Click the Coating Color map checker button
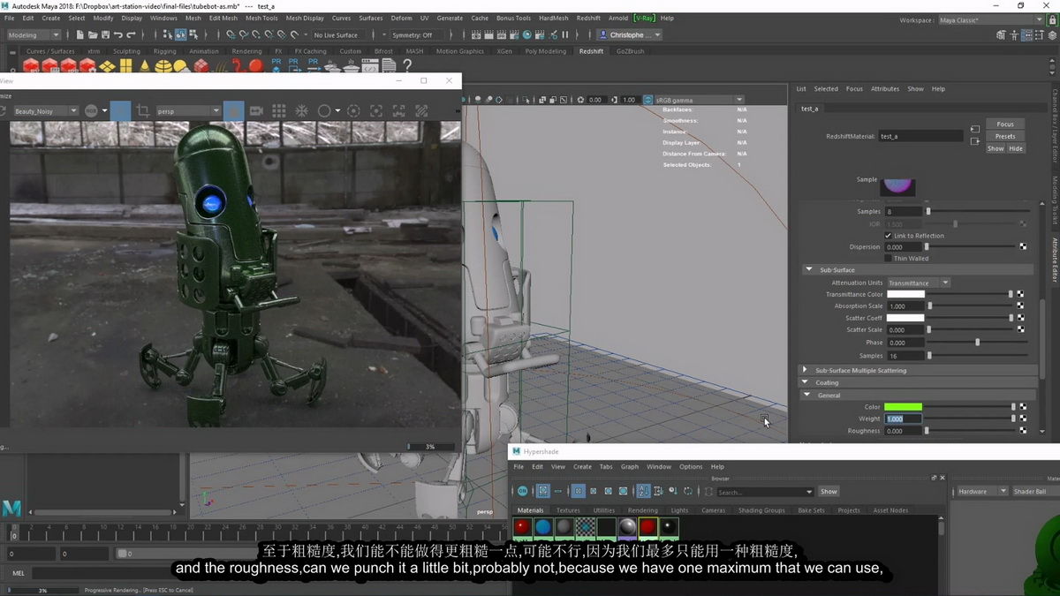1060x596 pixels. 1022,407
